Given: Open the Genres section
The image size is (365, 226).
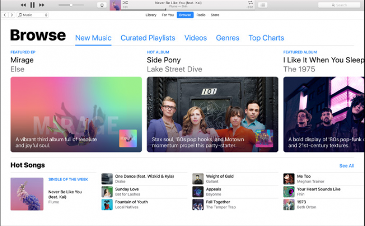Looking at the screenshot, I should pos(228,38).
